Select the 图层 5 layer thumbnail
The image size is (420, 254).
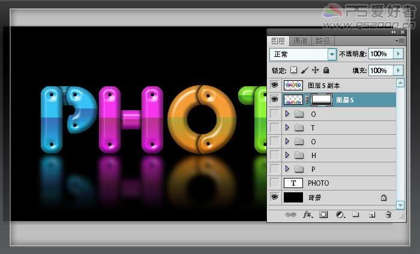(293, 99)
